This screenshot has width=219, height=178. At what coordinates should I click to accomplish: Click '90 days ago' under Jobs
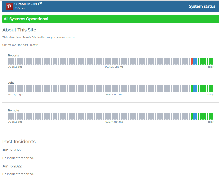click(15, 94)
